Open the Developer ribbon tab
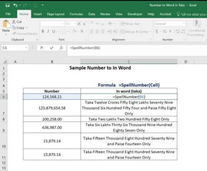The height and width of the screenshot is (171, 207). click(135, 14)
